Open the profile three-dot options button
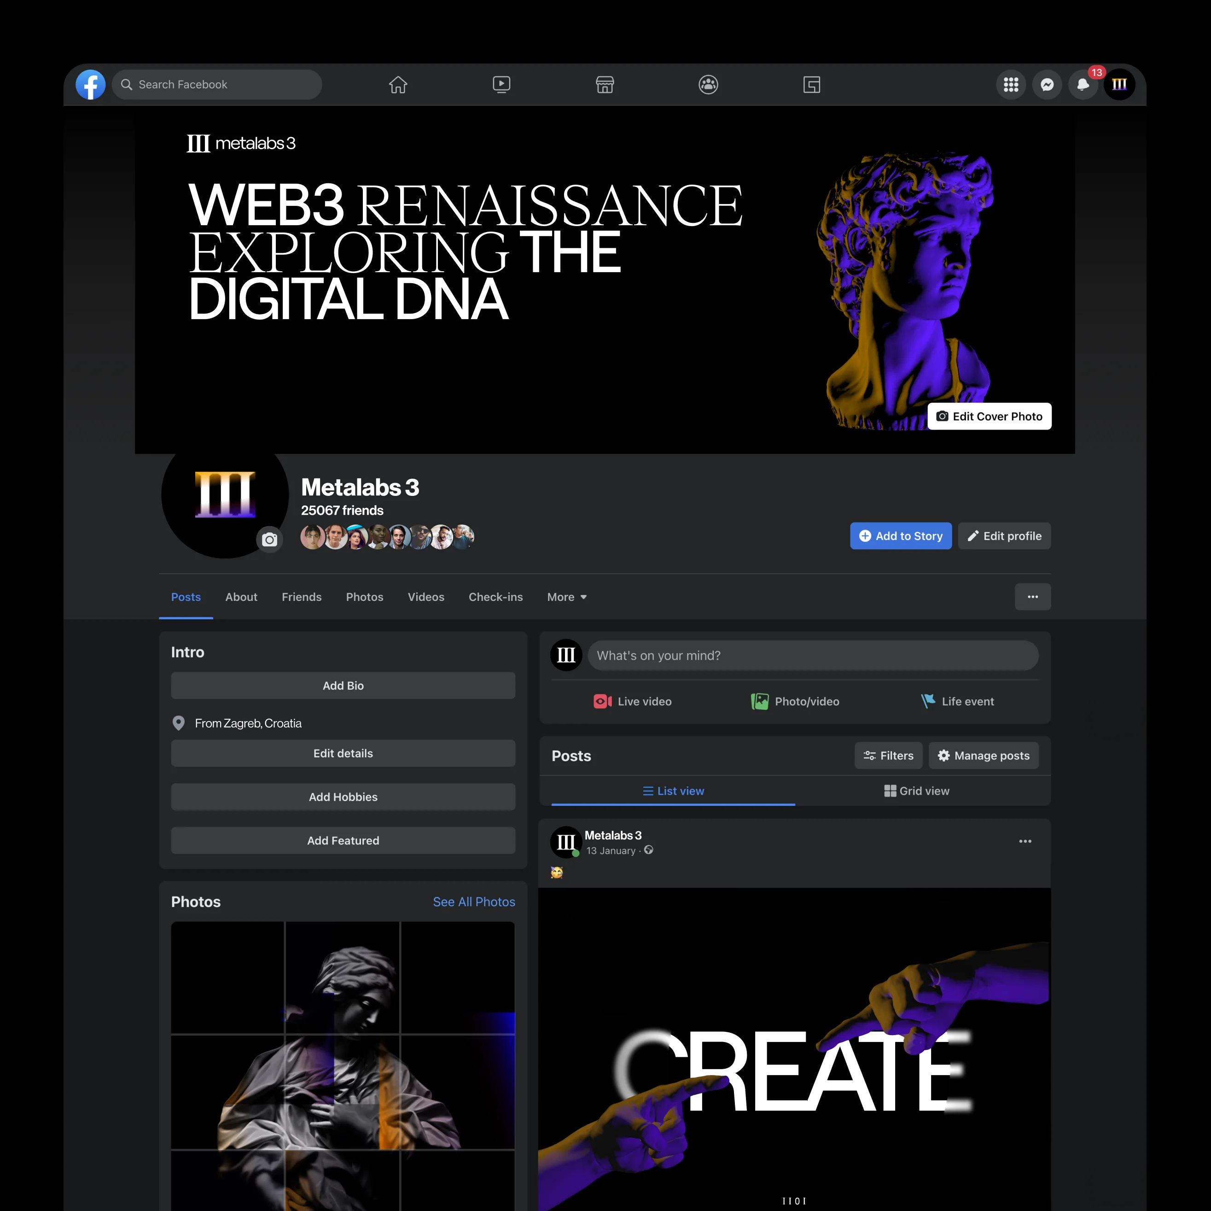This screenshot has height=1211, width=1211. 1033,597
